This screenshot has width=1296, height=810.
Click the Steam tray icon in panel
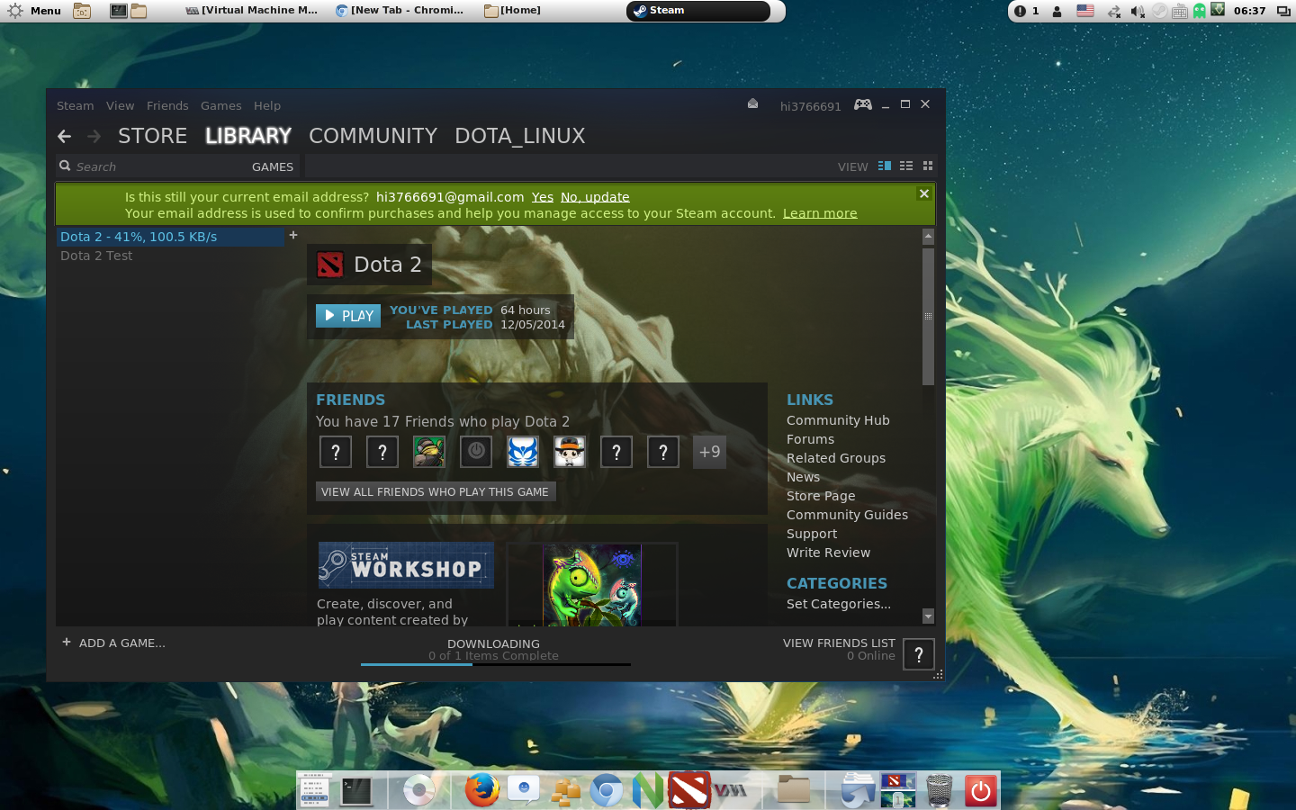(x=1158, y=11)
